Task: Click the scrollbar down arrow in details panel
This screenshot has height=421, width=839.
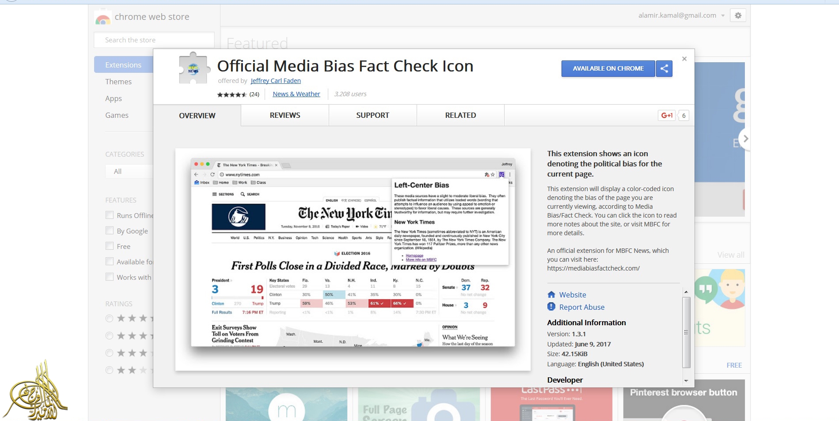Action: pos(686,381)
